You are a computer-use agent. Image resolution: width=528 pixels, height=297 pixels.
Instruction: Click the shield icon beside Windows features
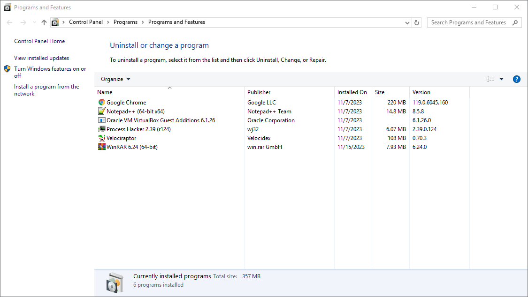pos(7,69)
